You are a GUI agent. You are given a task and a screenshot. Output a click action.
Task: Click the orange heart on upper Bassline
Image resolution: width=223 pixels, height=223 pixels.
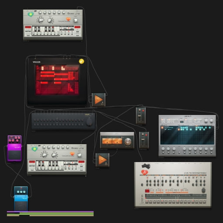tap(68, 19)
